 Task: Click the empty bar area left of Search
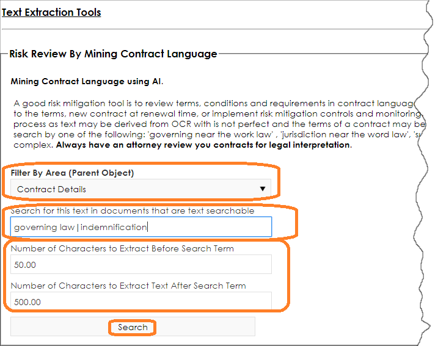click(59, 326)
